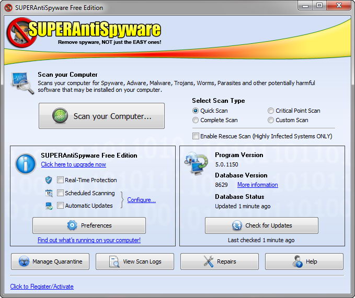Open the Click to Register/Activate link
This screenshot has height=298, width=355.
pyautogui.click(x=42, y=287)
